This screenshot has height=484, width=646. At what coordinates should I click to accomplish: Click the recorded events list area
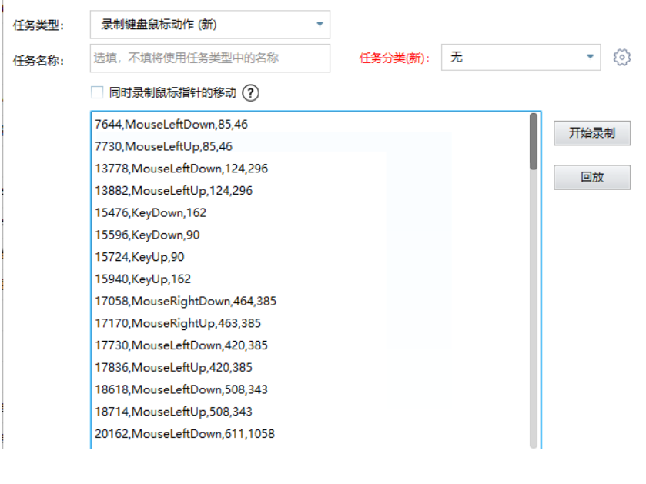308,277
